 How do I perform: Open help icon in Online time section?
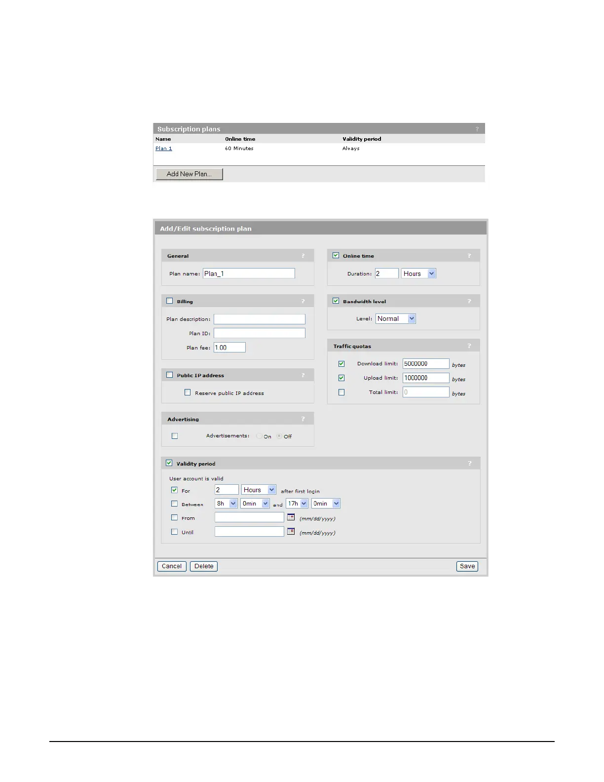click(469, 256)
